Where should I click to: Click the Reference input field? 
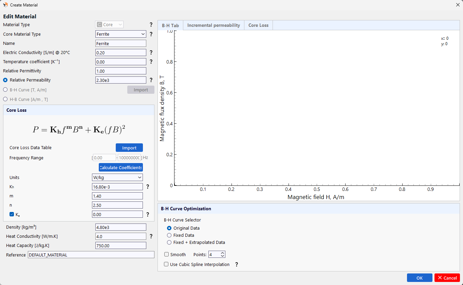[x=91, y=255]
